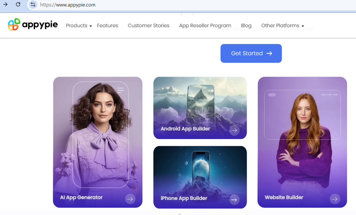Screen dimensions: 356x215
Task: Open site information icon in address bar
Action: [x=33, y=4]
